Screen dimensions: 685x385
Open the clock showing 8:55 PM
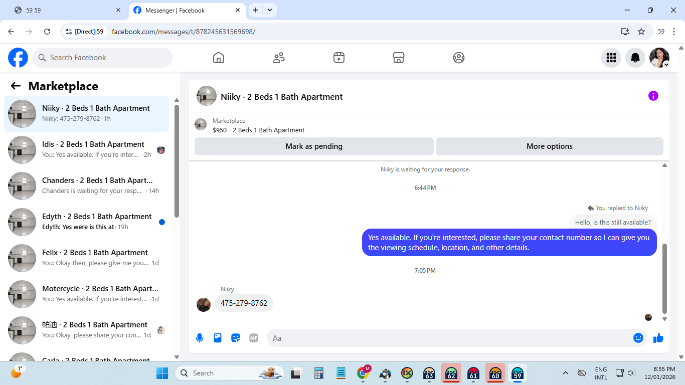[659, 373]
